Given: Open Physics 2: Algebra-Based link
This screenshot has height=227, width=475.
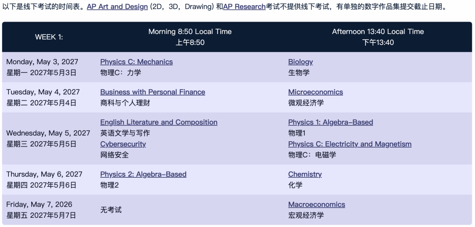Looking at the screenshot, I should [x=143, y=174].
